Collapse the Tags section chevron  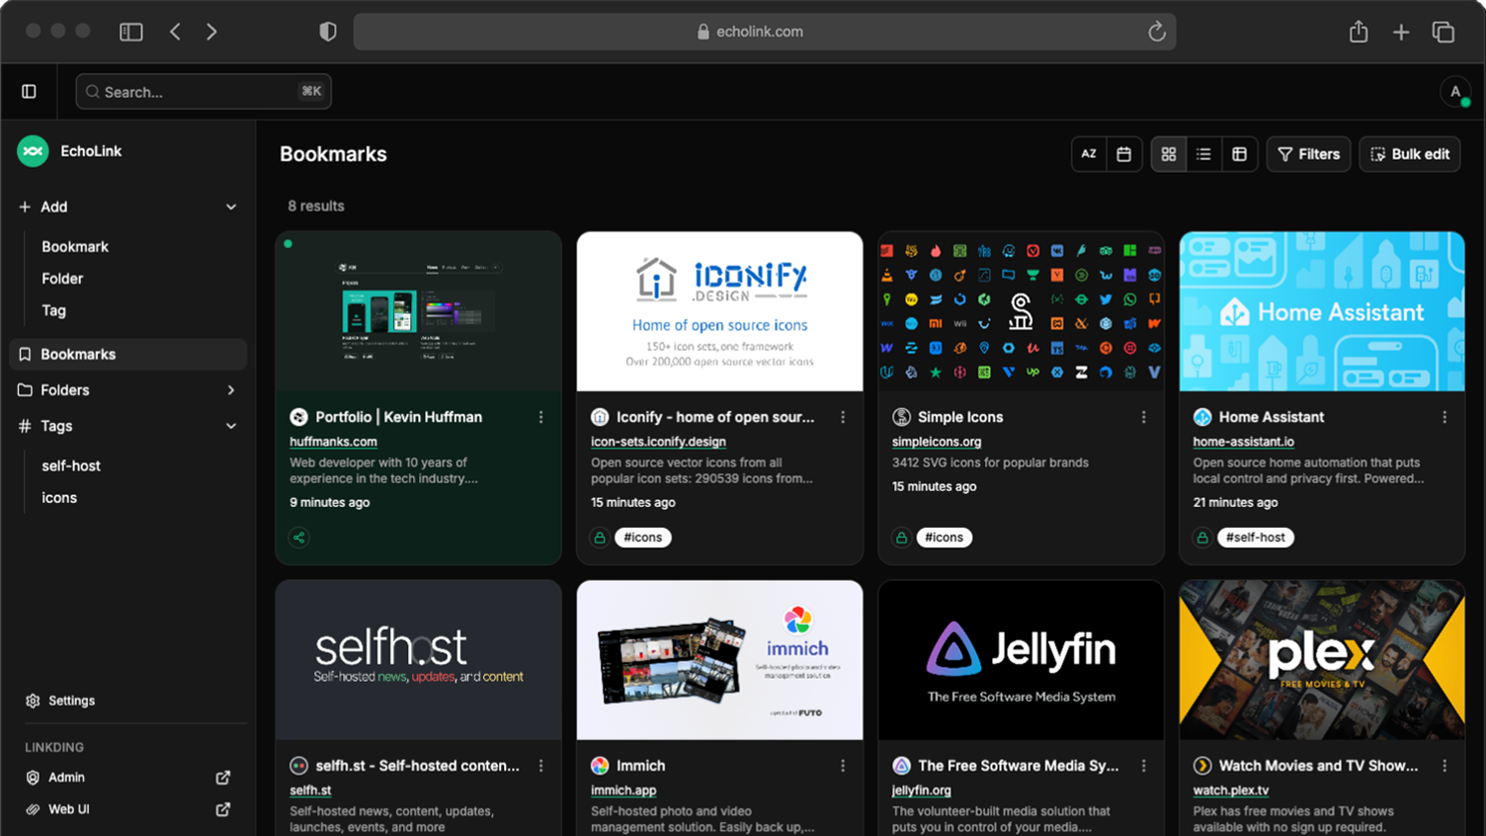click(231, 426)
